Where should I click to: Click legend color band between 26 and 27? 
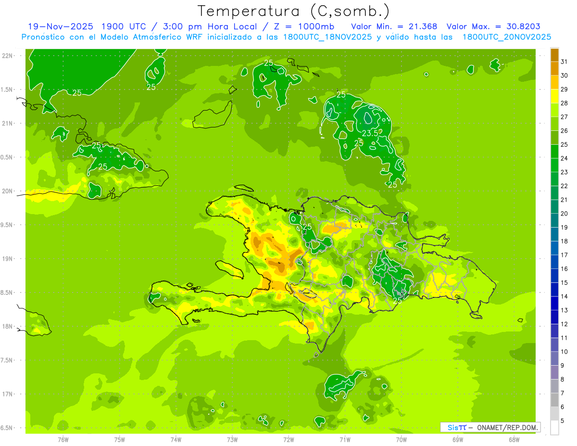point(554,124)
